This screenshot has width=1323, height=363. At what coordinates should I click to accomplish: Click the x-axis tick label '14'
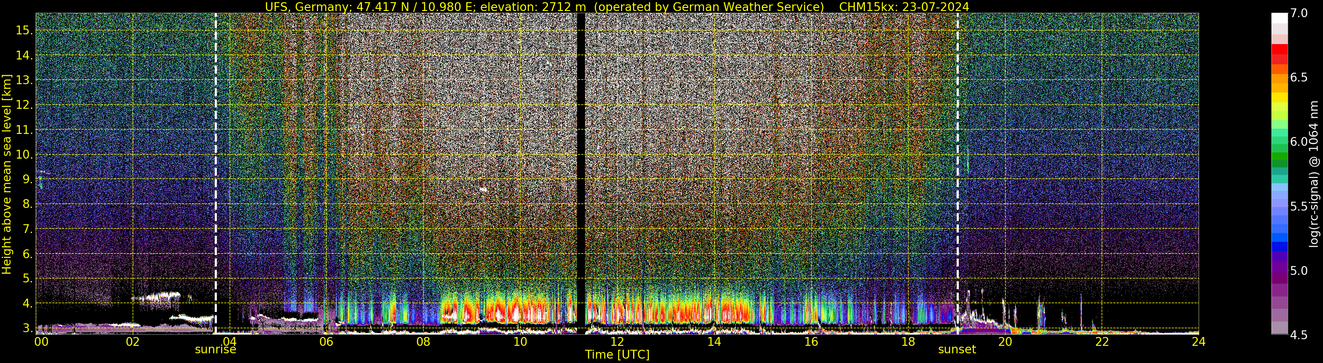714,342
